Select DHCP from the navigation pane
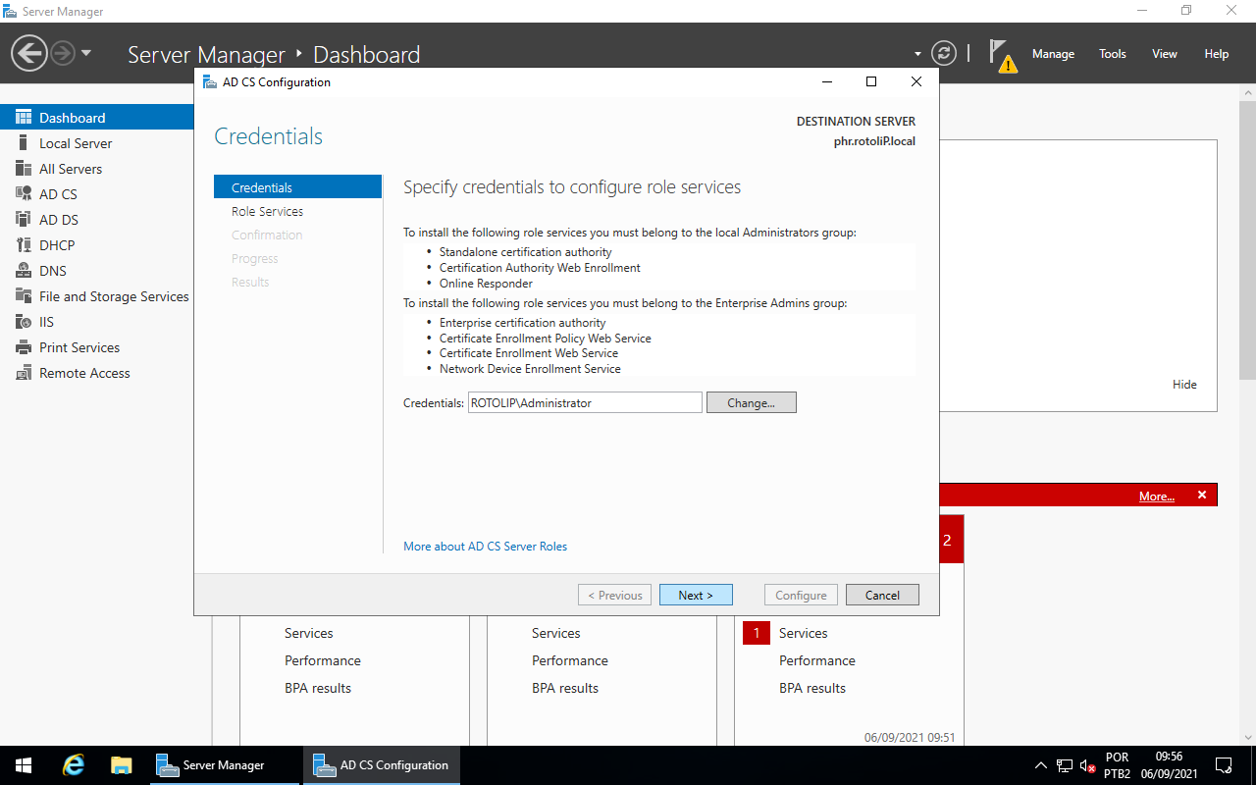This screenshot has width=1256, height=785. click(57, 244)
